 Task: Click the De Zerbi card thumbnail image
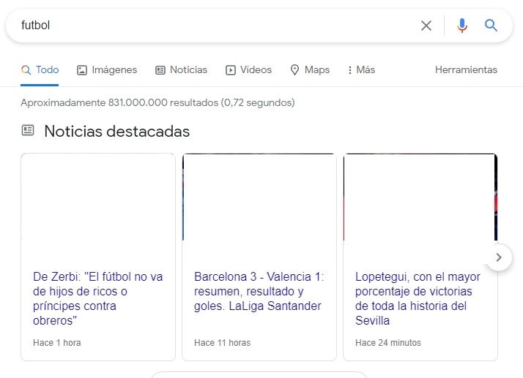coord(98,197)
